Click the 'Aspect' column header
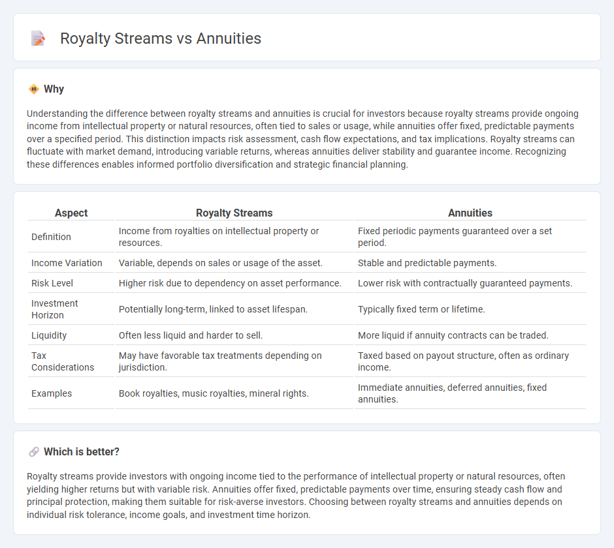The image size is (614, 548). [71, 213]
